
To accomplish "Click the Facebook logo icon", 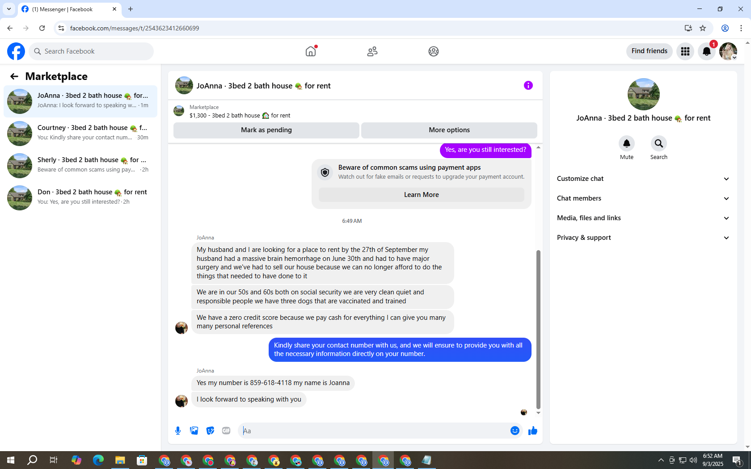I will click(16, 51).
